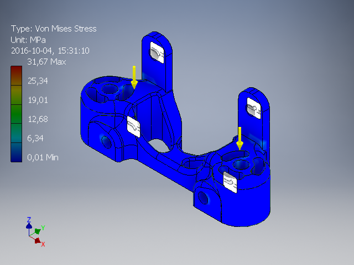Viewport: 354px width, 265px height.
Task: Click the '0,01 Min' legend value
Action: click(43, 157)
